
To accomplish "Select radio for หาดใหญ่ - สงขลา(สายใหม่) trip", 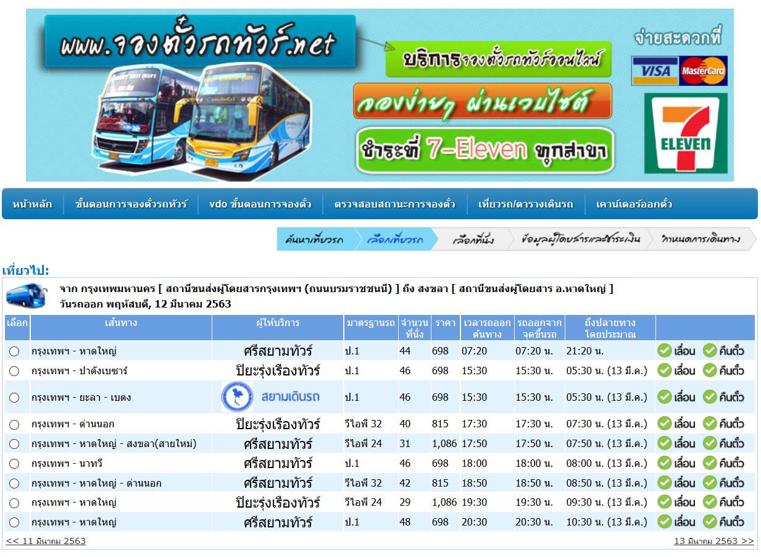I will 14,444.
